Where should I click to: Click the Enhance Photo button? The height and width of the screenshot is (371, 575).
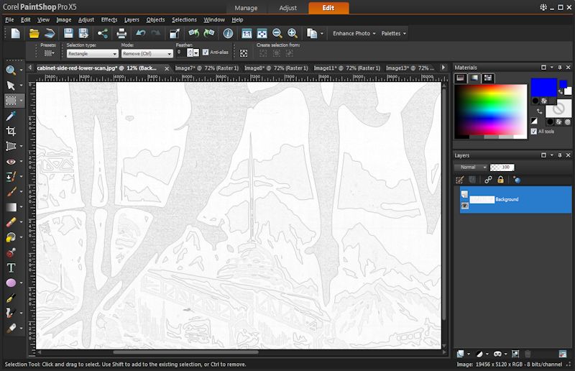pyautogui.click(x=352, y=33)
